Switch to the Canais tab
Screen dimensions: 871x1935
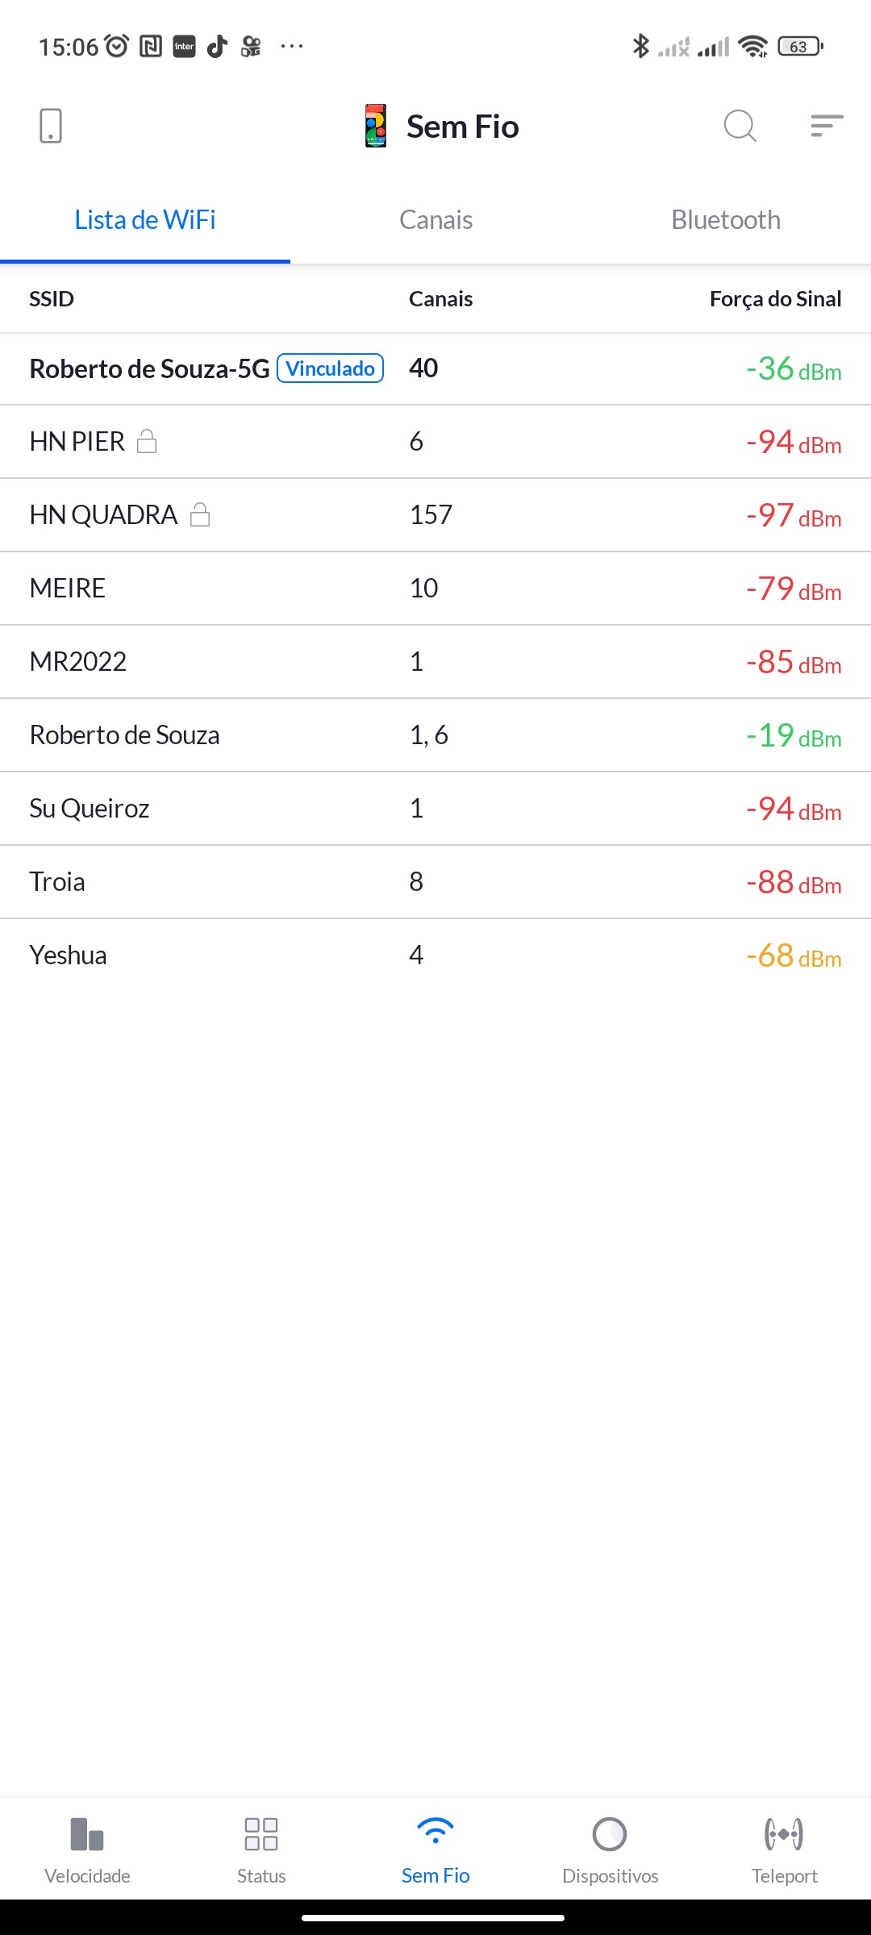pyautogui.click(x=435, y=220)
